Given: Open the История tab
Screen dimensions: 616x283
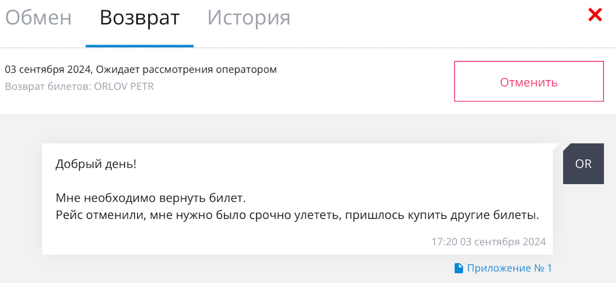Looking at the screenshot, I should pyautogui.click(x=249, y=18).
